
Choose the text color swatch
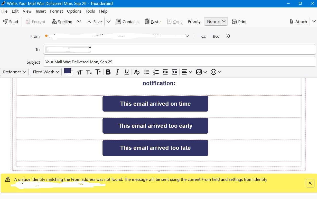click(x=67, y=71)
